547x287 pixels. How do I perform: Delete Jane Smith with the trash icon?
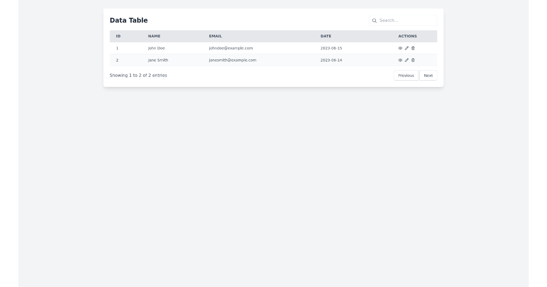[413, 60]
